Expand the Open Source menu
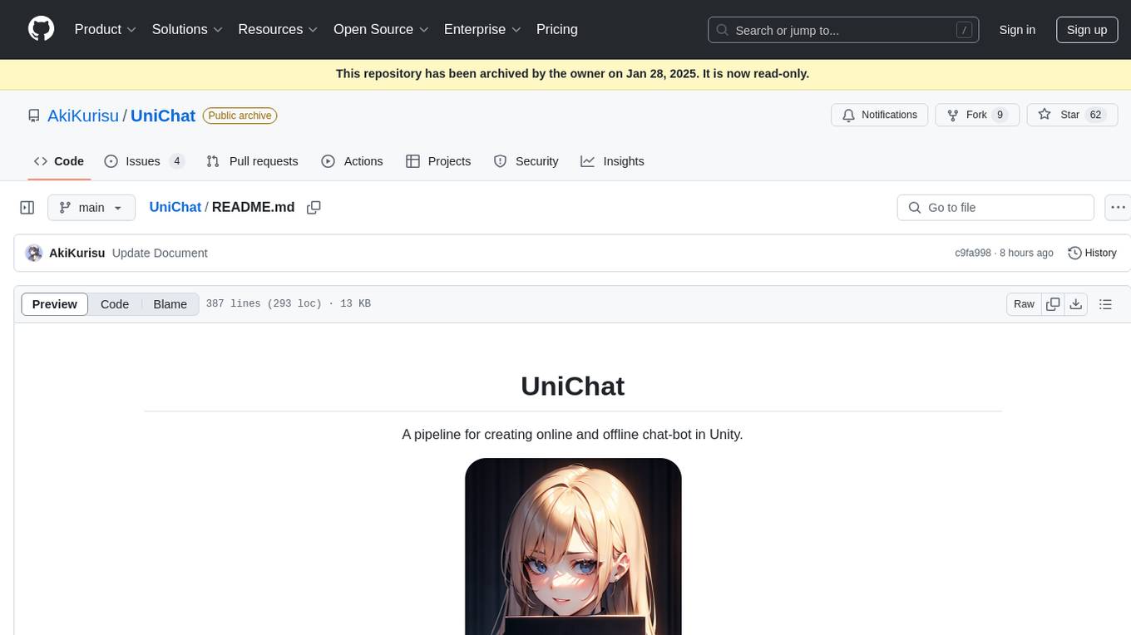Viewport: 1131px width, 635px height. (x=382, y=29)
